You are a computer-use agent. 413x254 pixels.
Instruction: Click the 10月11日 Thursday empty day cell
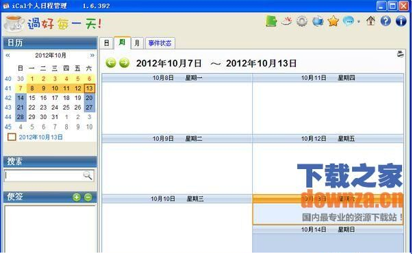tap(328, 108)
